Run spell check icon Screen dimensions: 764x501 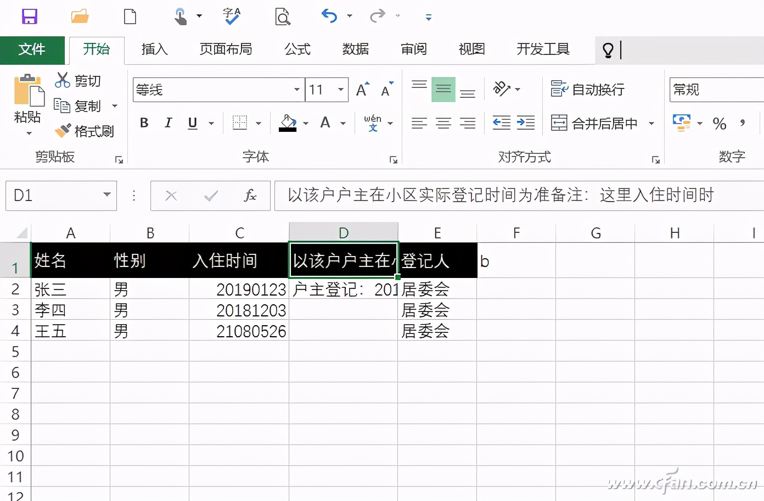coord(232,16)
